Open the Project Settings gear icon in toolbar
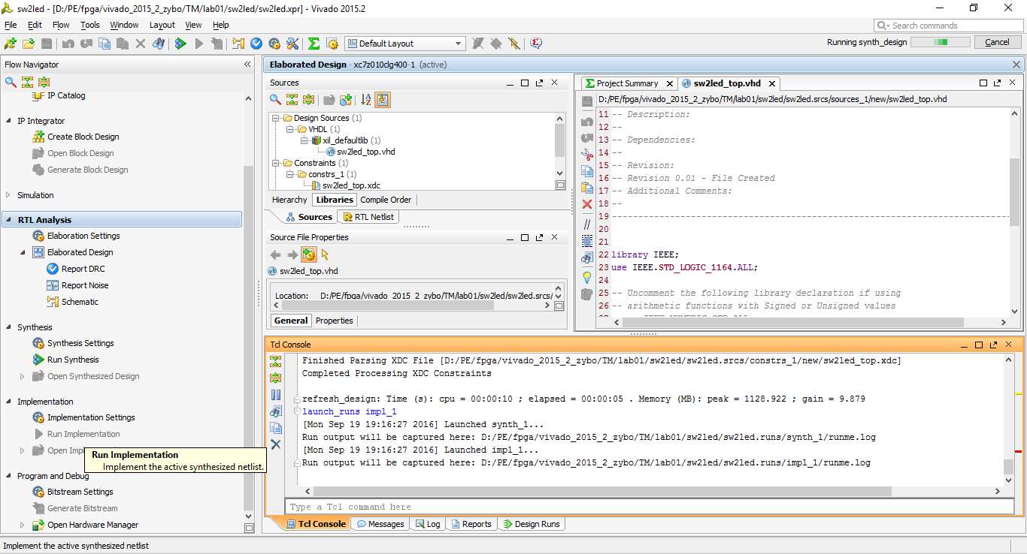This screenshot has height=554, width=1027. point(274,44)
